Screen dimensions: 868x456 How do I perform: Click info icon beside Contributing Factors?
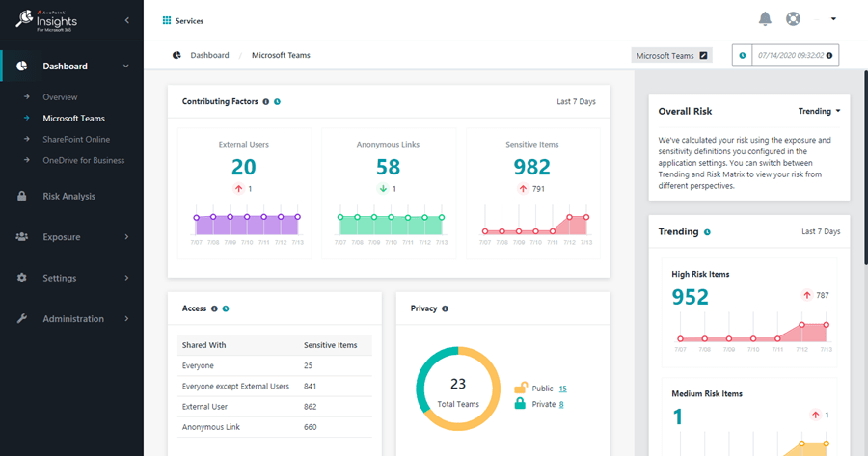pos(266,101)
